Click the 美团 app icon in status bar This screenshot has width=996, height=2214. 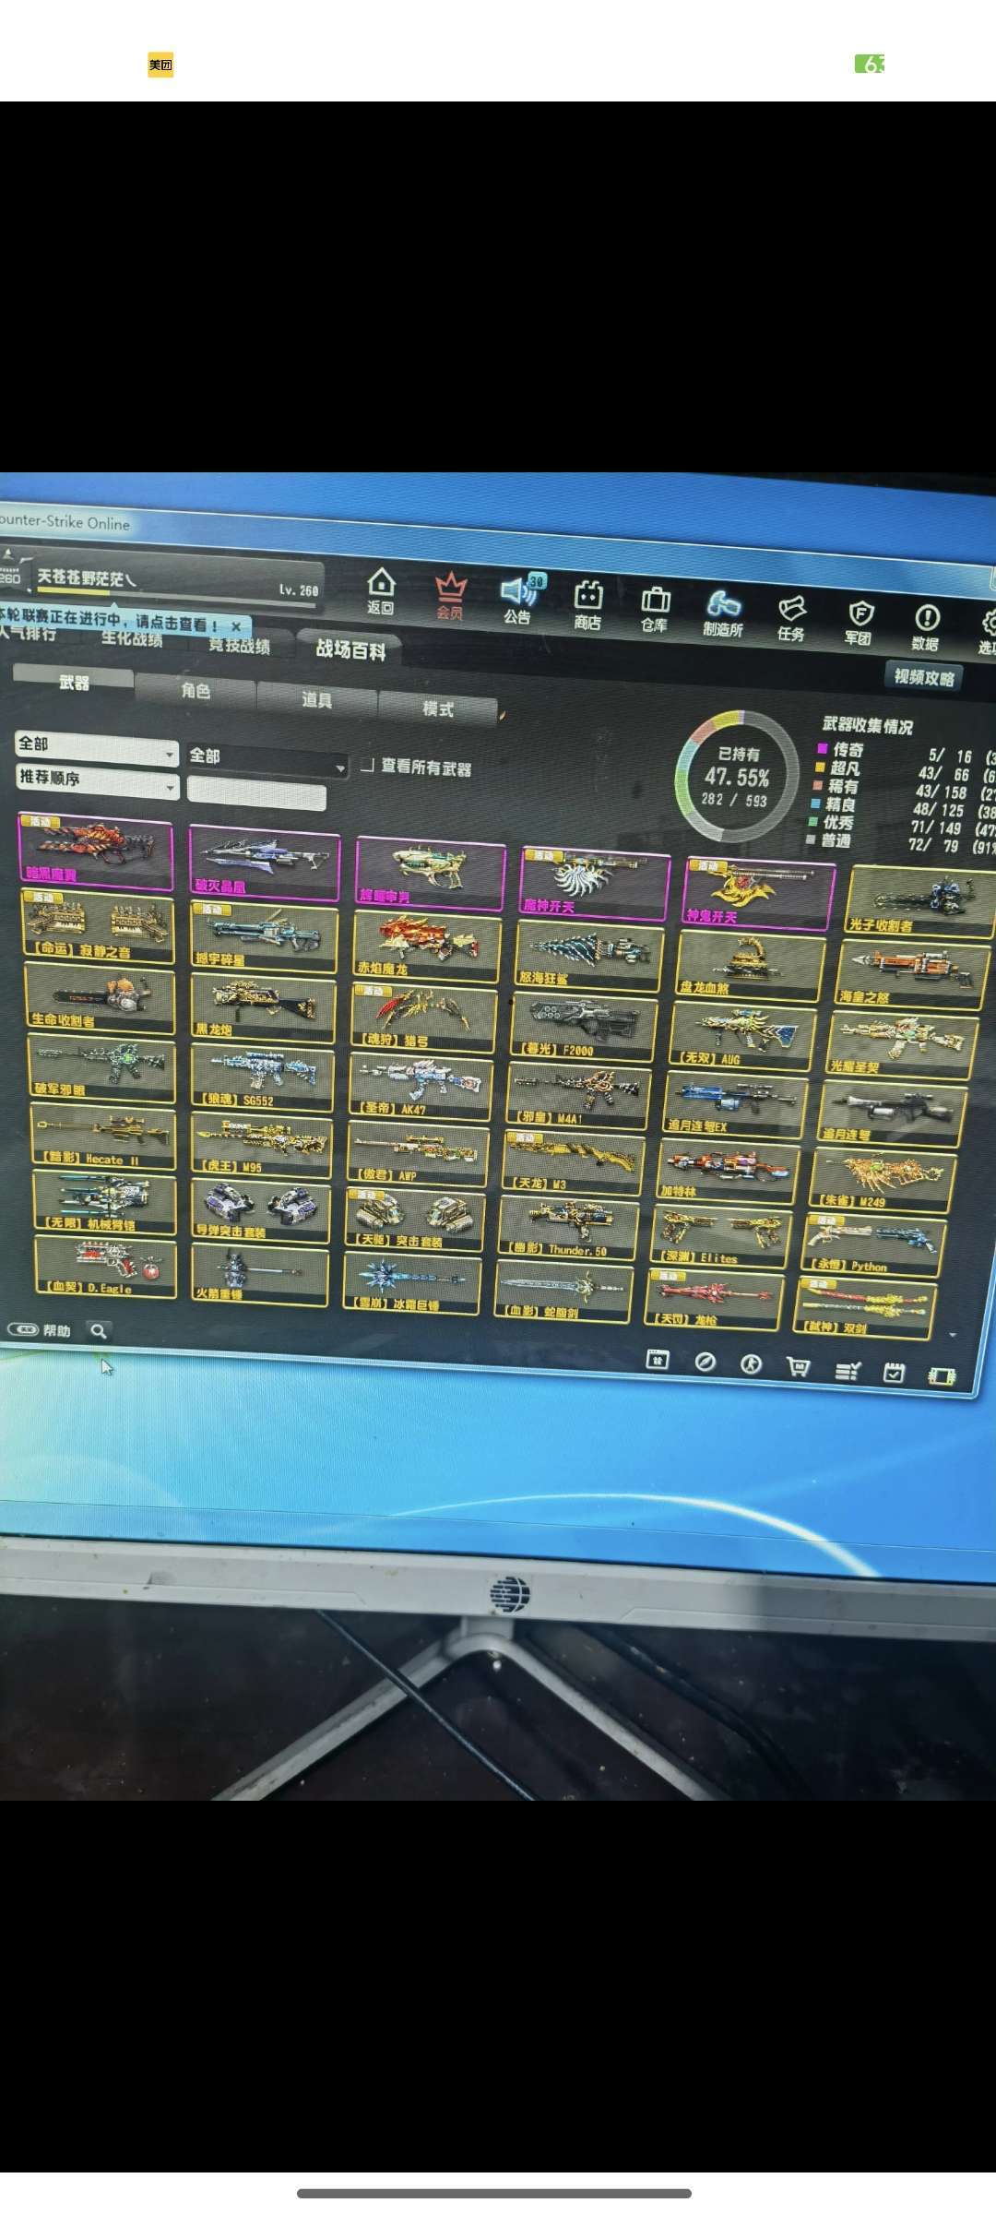160,65
